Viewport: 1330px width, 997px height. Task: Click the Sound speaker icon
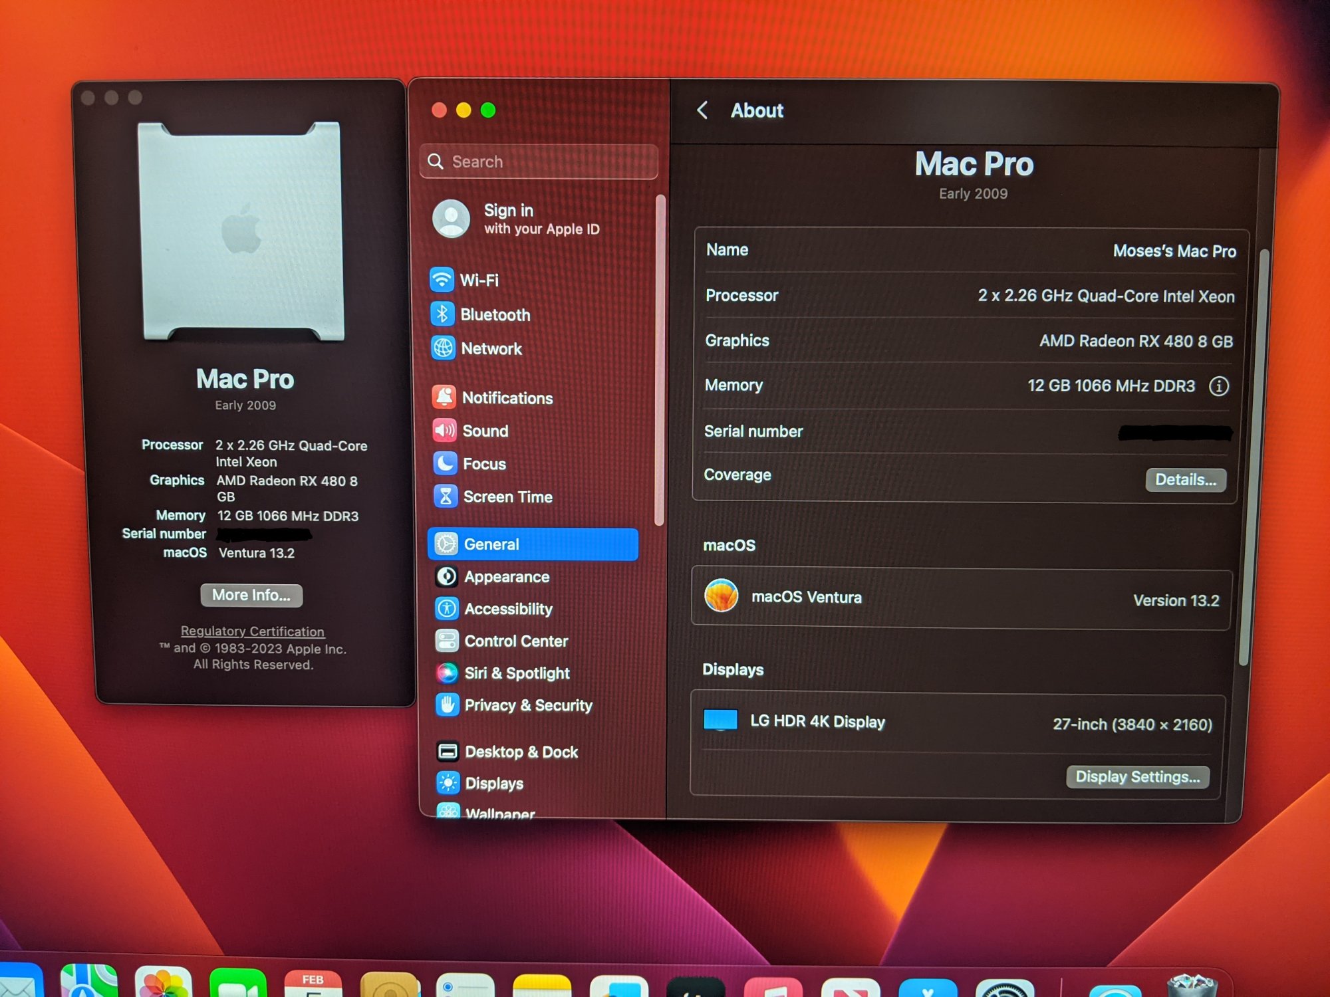pyautogui.click(x=444, y=431)
